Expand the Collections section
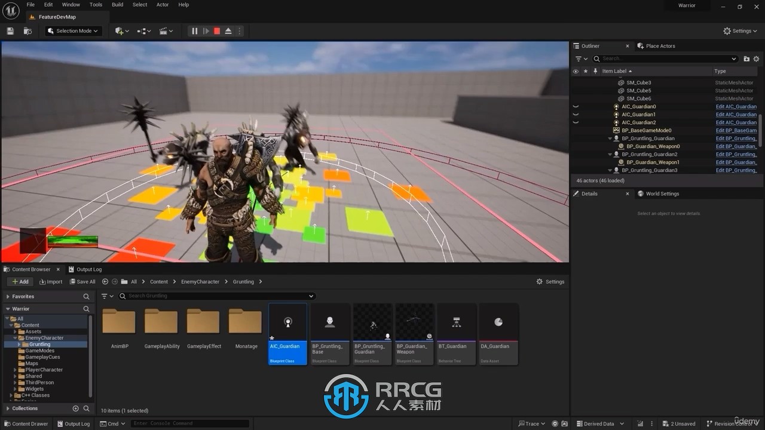 pos(8,408)
